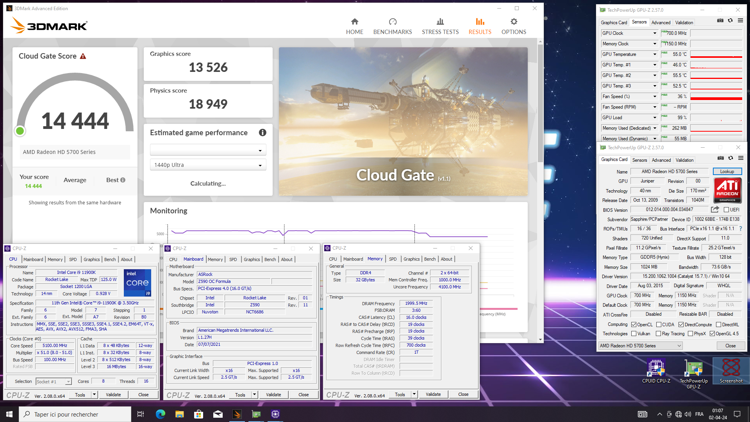Screen dimensions: 750x422
Task: Go to the 3DMark Home section
Action: click(354, 26)
